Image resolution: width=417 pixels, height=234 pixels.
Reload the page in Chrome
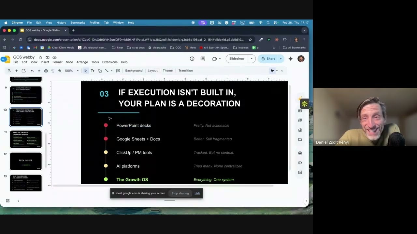click(20, 40)
